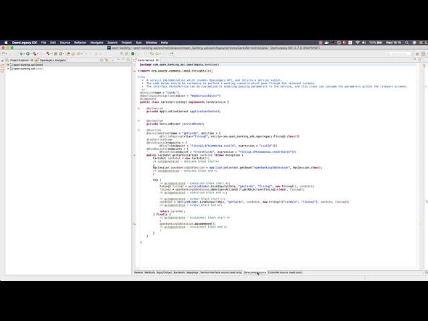Click in the Quick Access field

400,53
